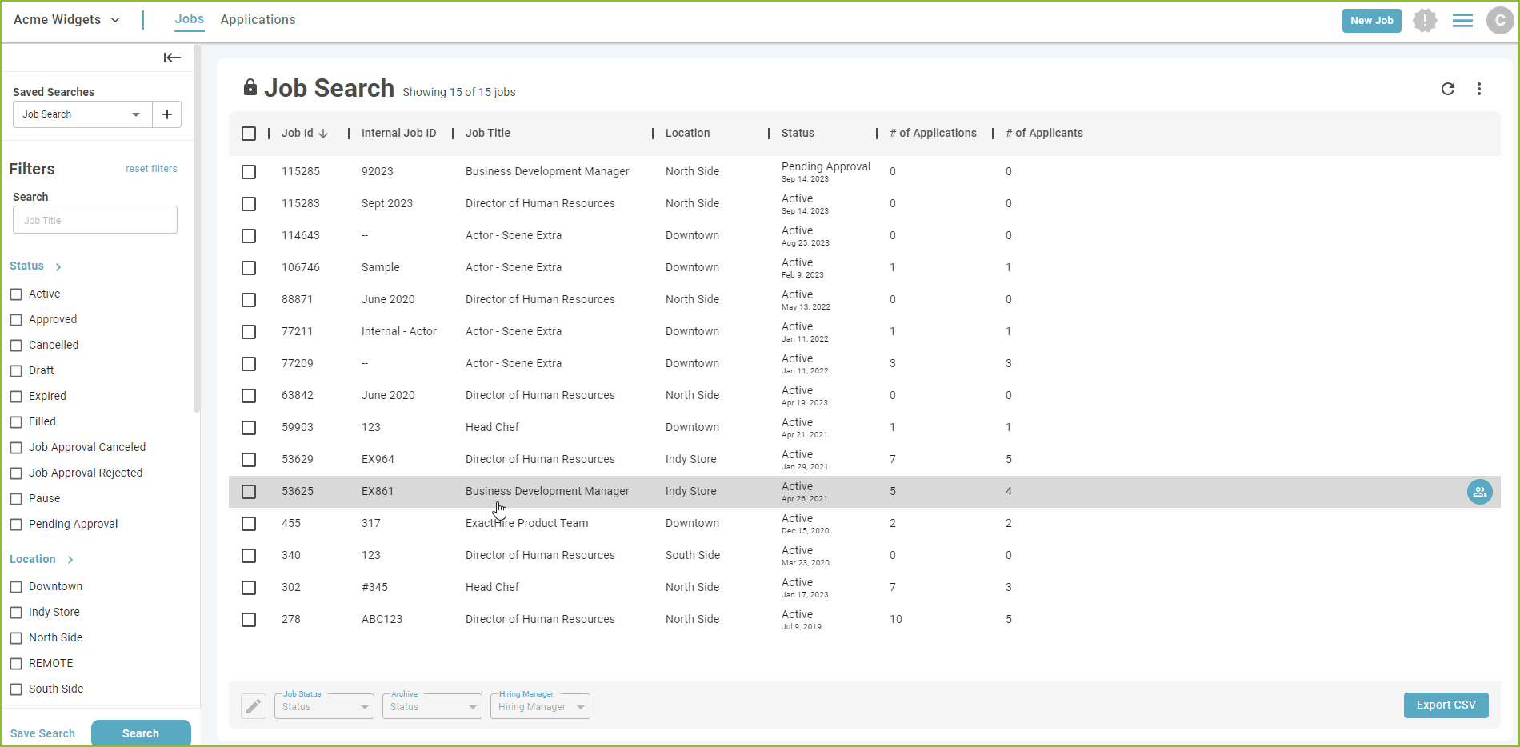
Task: Open the Hiring Manager dropdown
Action: pos(539,706)
